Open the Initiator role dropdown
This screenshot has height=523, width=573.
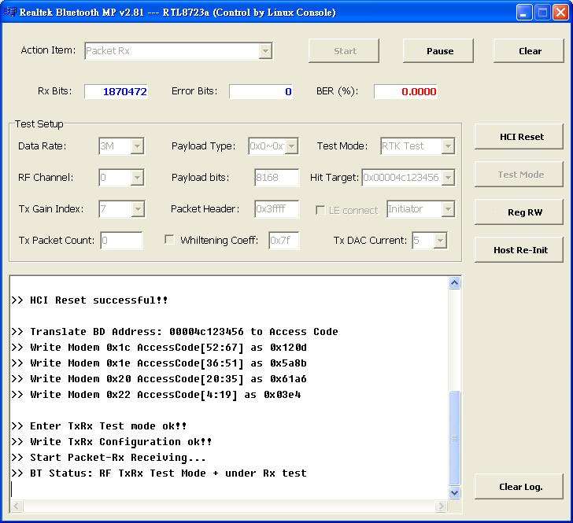coord(448,209)
